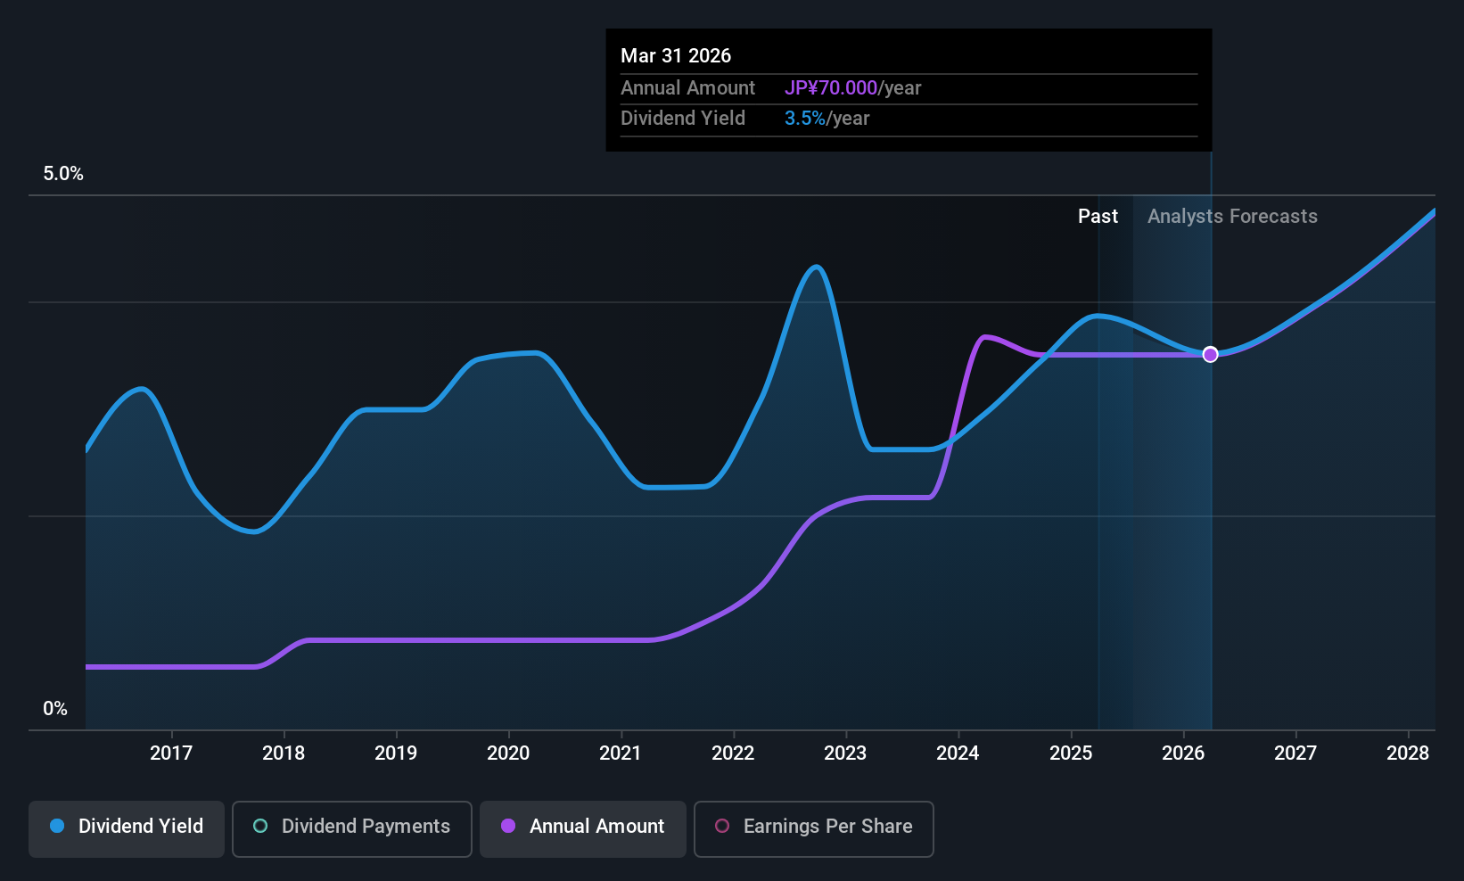
Task: Click the 2020 x-axis year label
Action: [508, 753]
